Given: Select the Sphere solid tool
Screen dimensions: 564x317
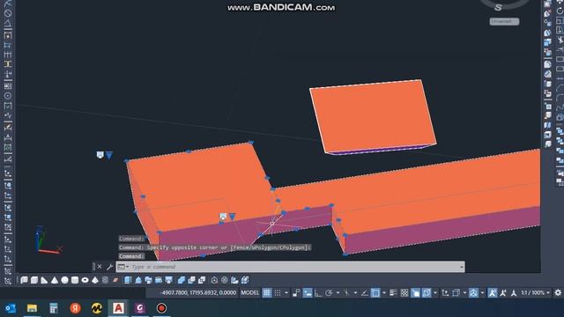Looking at the screenshot, I should [x=64, y=280].
